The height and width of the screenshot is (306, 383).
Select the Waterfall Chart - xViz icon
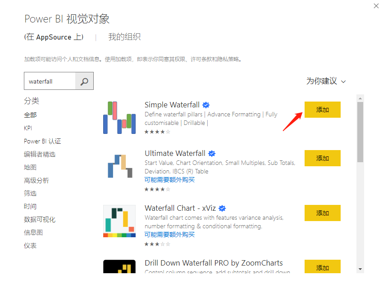click(x=119, y=221)
